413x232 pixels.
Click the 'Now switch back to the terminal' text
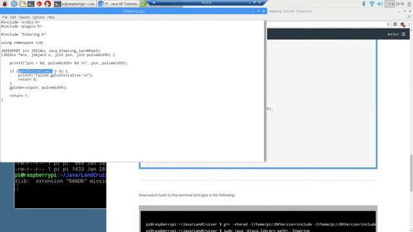(186, 195)
